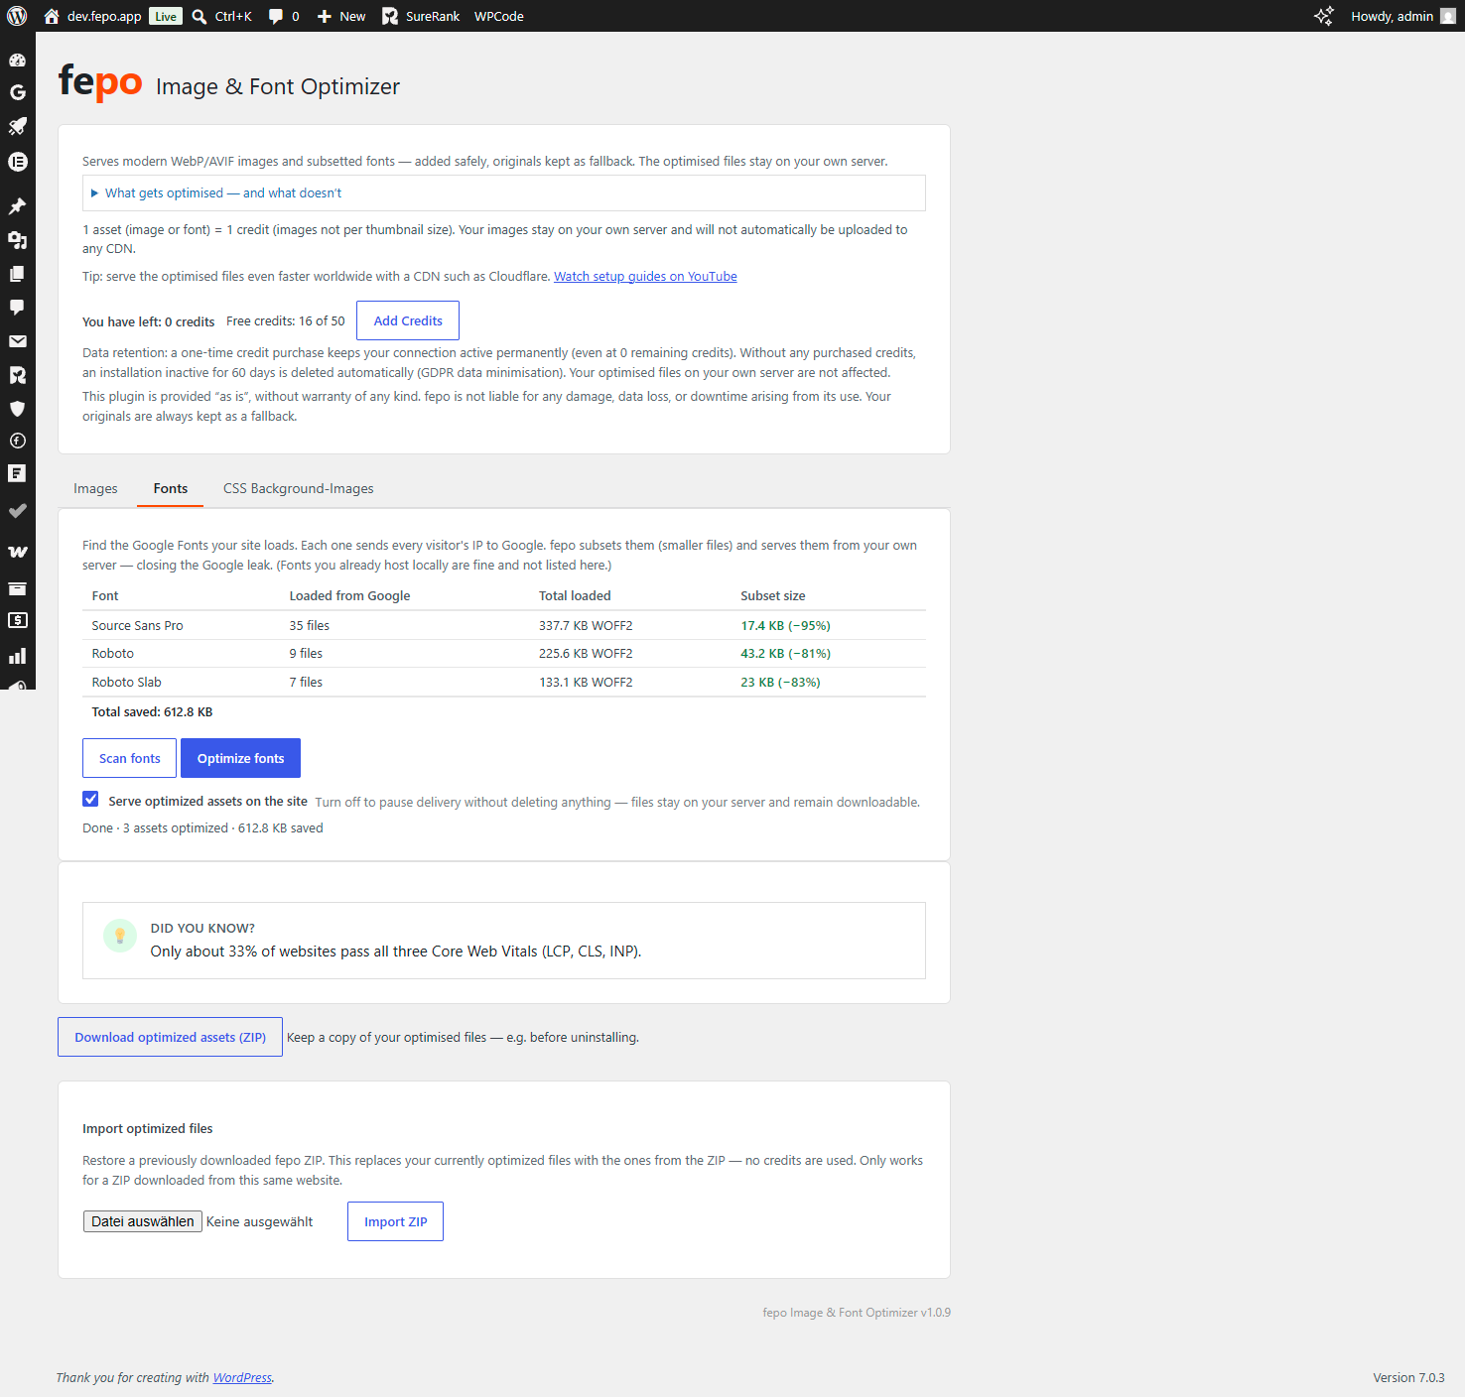This screenshot has width=1465, height=1397.
Task: Open the circled f sidebar icon
Action: click(17, 441)
